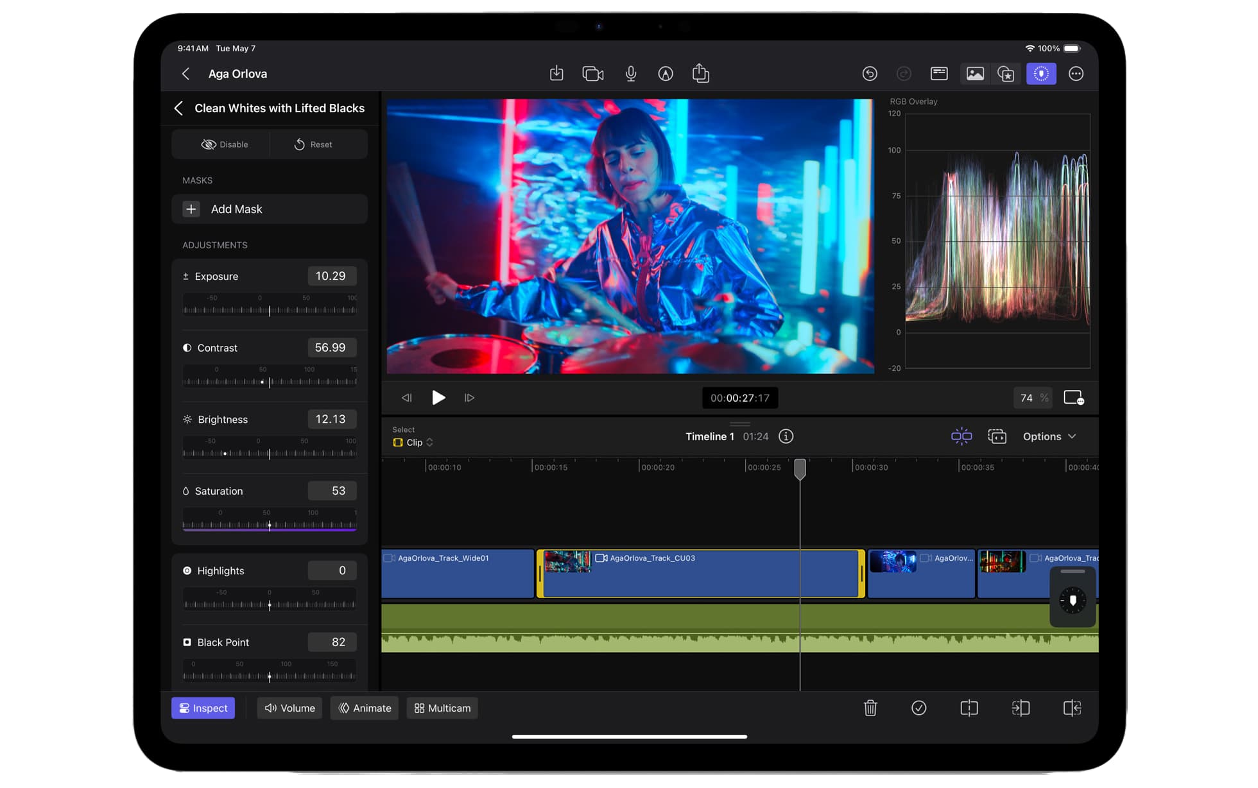Tap the timecode display 00:00:27:17
The width and height of the screenshot is (1258, 788).
[740, 398]
